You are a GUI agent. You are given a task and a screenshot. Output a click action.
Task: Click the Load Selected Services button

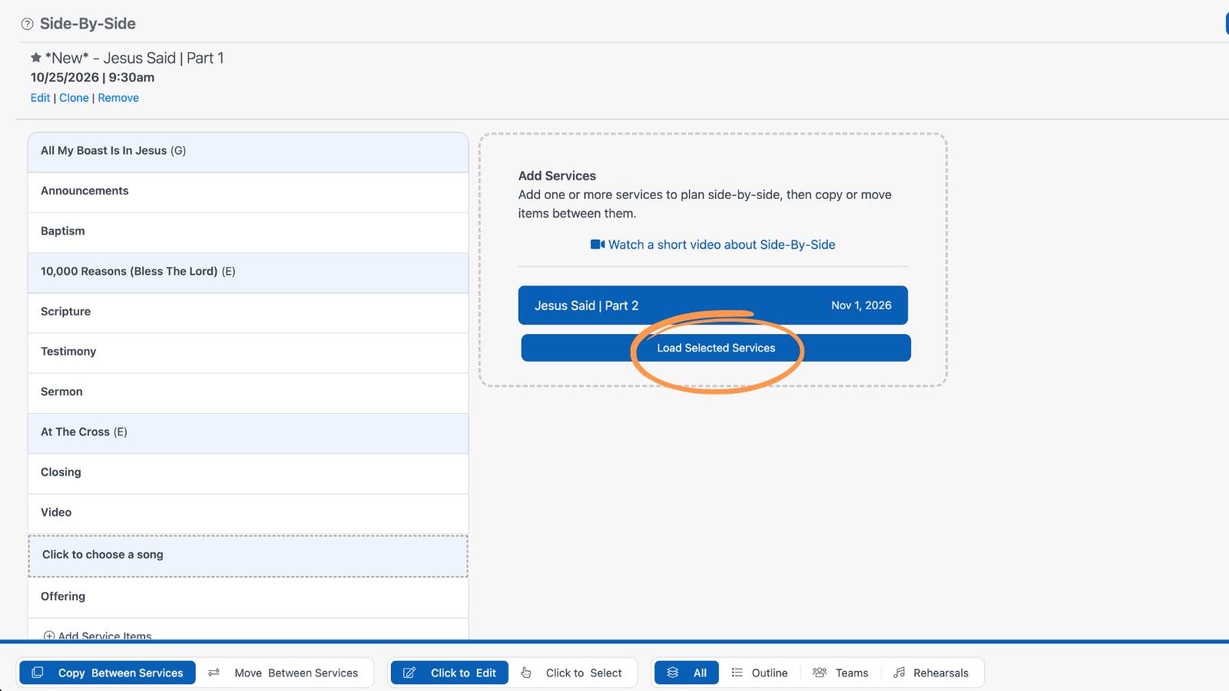(716, 348)
